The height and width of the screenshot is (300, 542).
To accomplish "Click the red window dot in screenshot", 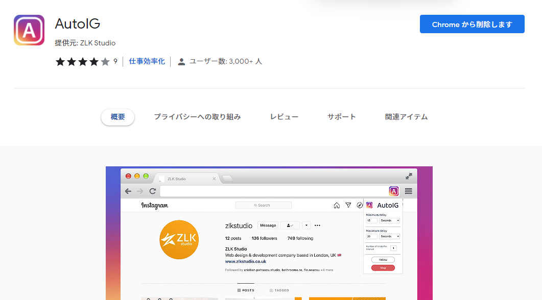I will [x=128, y=176].
